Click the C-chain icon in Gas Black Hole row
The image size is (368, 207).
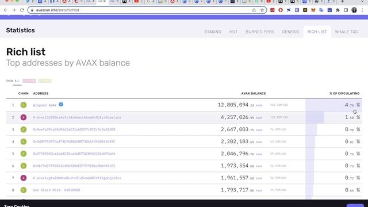24,190
